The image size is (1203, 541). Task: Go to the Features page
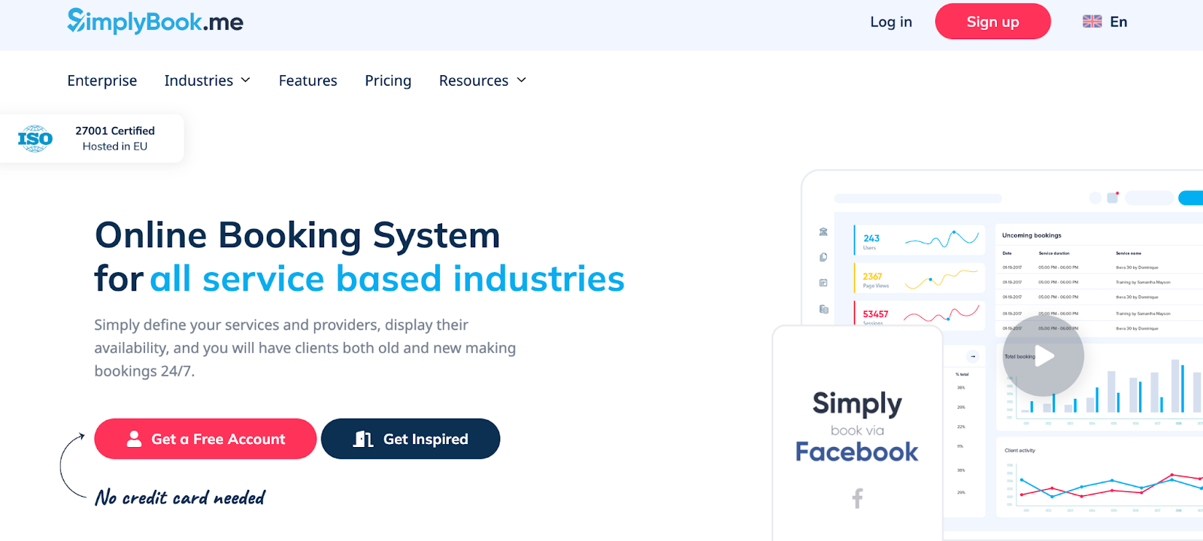coord(308,80)
